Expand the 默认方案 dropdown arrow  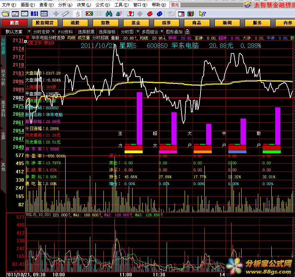29,32
